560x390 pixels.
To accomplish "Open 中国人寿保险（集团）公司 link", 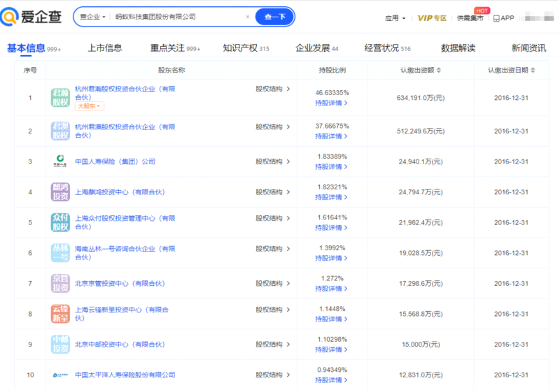I will pos(115,161).
